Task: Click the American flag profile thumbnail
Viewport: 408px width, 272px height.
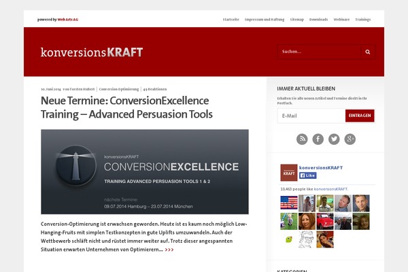Action: (289, 203)
